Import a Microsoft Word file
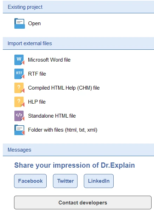The width and height of the screenshot is (154, 216). coord(49,60)
